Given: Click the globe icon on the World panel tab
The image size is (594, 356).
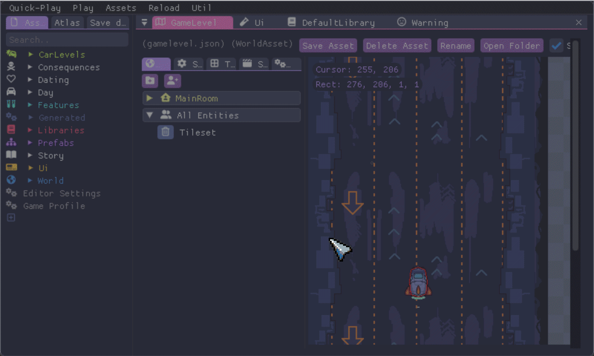Looking at the screenshot, I should click(151, 63).
